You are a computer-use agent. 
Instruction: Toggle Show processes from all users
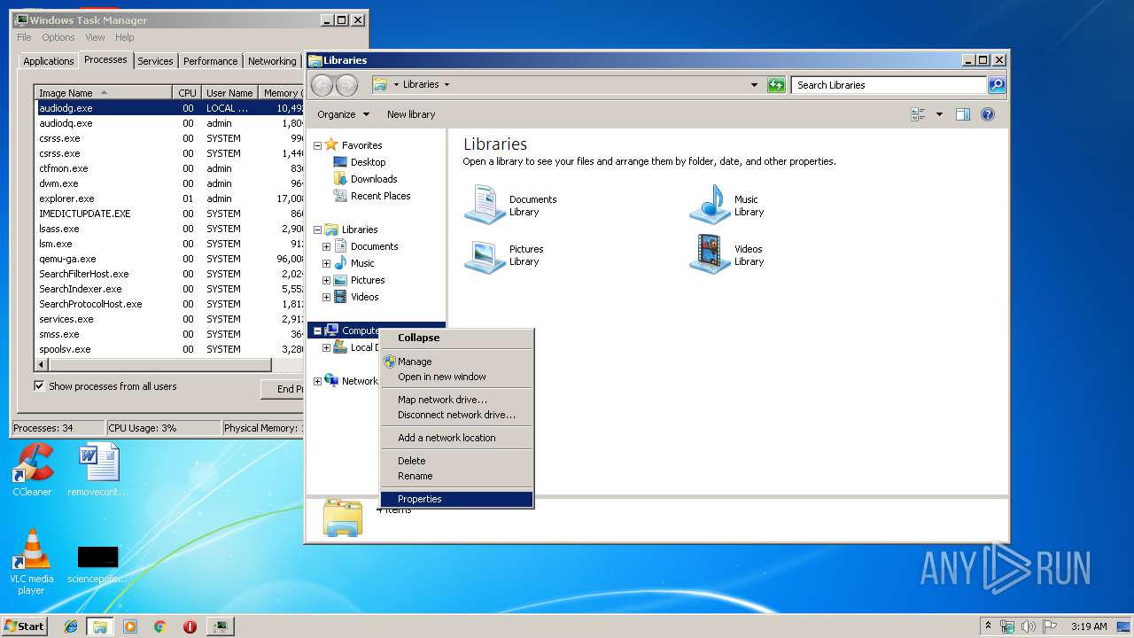pyautogui.click(x=39, y=386)
